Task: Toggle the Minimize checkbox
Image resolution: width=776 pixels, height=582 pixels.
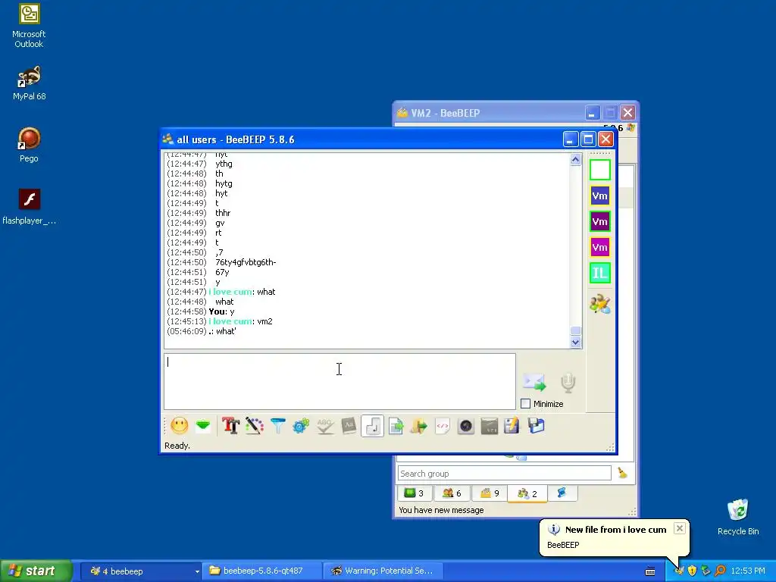Action: coord(526,404)
